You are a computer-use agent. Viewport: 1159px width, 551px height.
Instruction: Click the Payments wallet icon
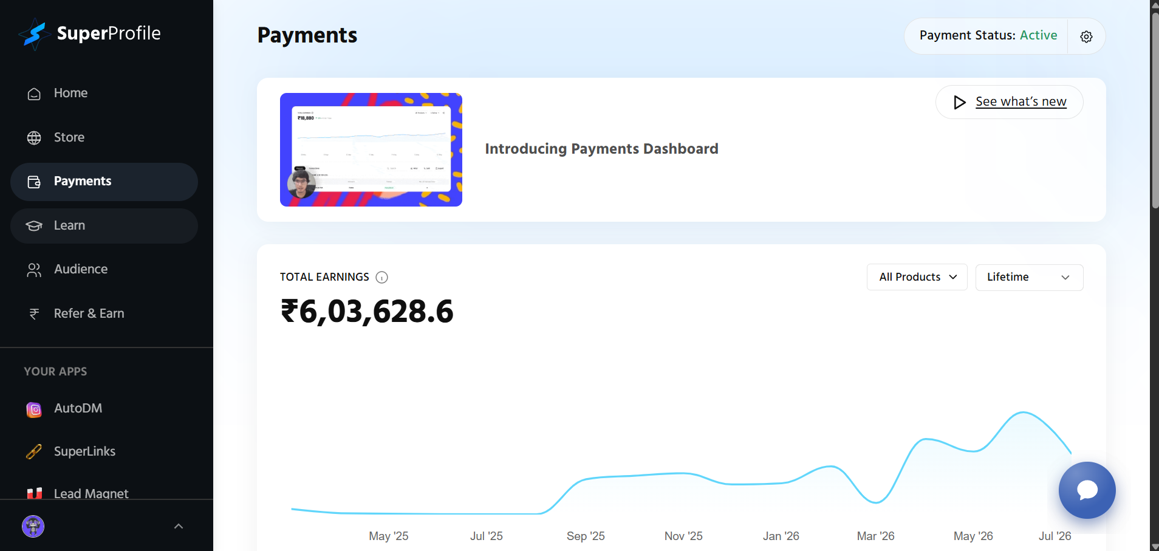click(34, 182)
